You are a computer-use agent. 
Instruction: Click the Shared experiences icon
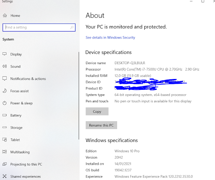(4, 176)
